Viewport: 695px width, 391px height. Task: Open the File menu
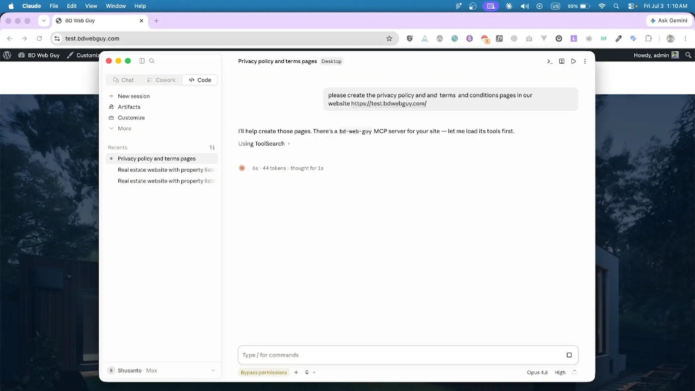point(54,6)
